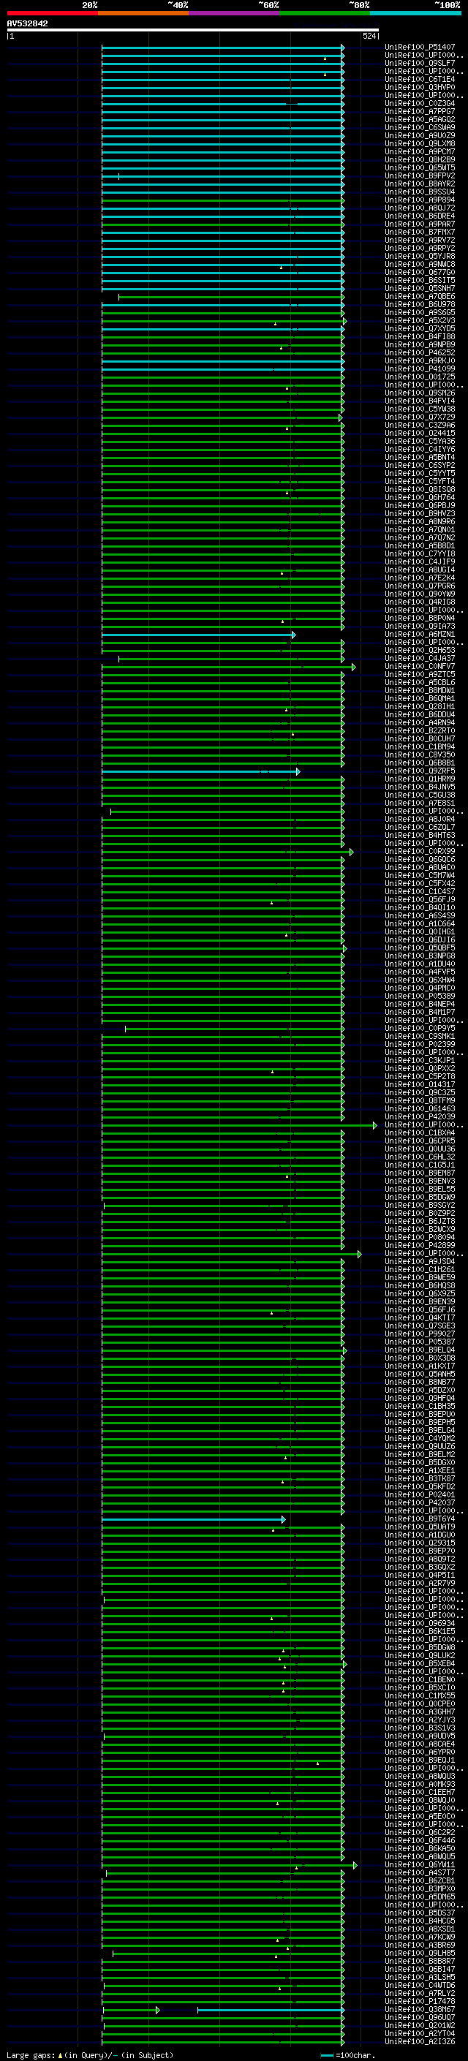
Task: Select hit label UniRef100_Q65WT5
Action: coord(420,168)
